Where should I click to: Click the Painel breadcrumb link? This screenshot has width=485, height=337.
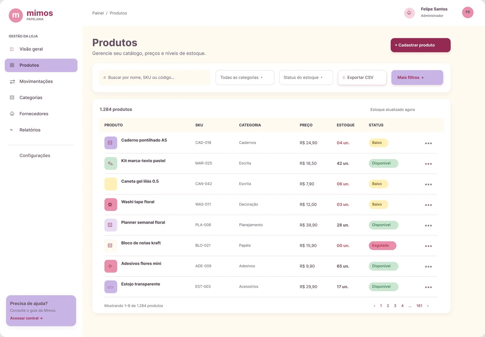point(98,13)
